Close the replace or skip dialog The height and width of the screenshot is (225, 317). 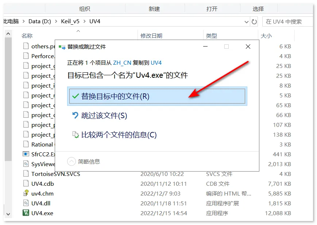[x=248, y=47]
